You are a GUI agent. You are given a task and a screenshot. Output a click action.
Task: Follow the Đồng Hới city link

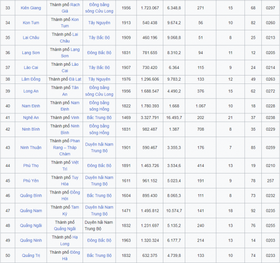click(70, 195)
